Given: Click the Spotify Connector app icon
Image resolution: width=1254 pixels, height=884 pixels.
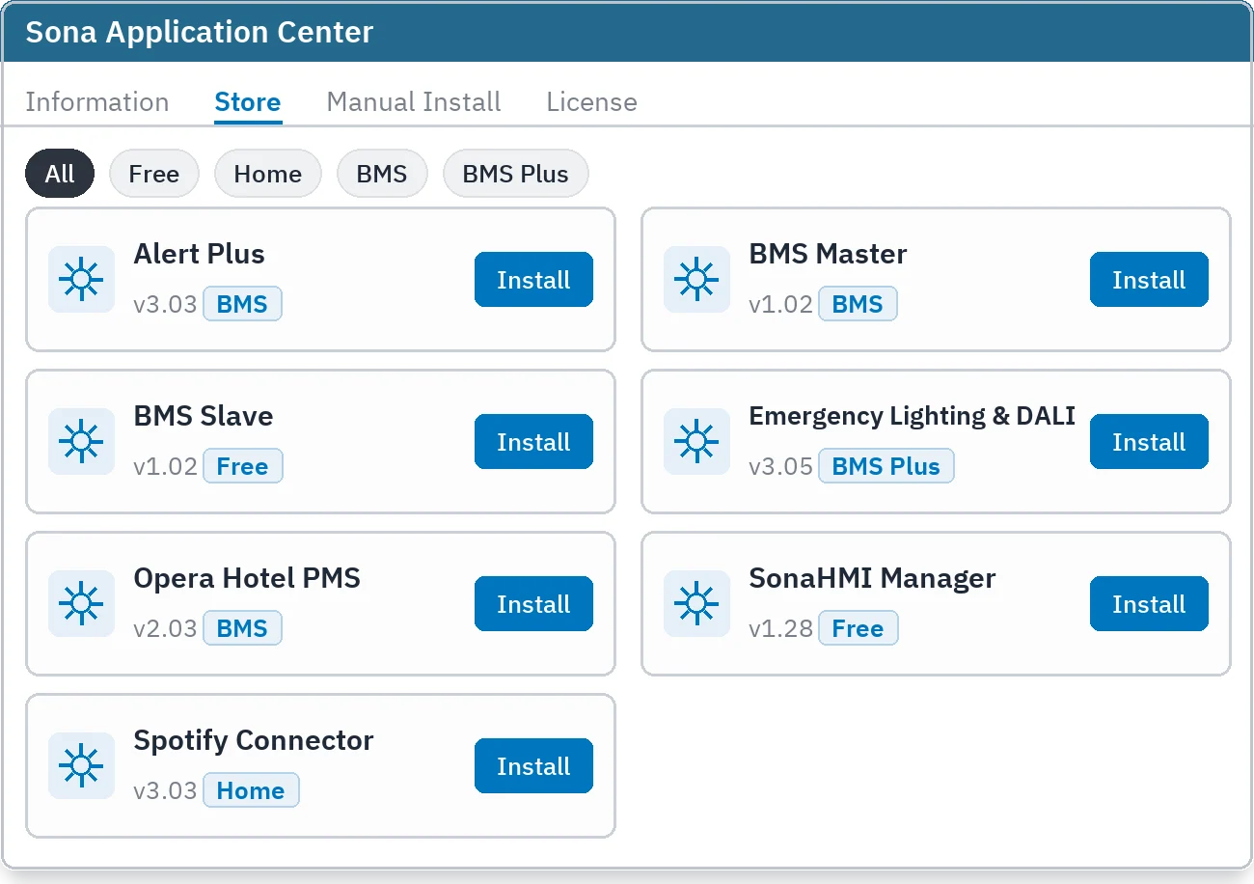Looking at the screenshot, I should pos(81,766).
